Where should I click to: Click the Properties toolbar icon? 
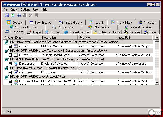(x=25, y=15)
